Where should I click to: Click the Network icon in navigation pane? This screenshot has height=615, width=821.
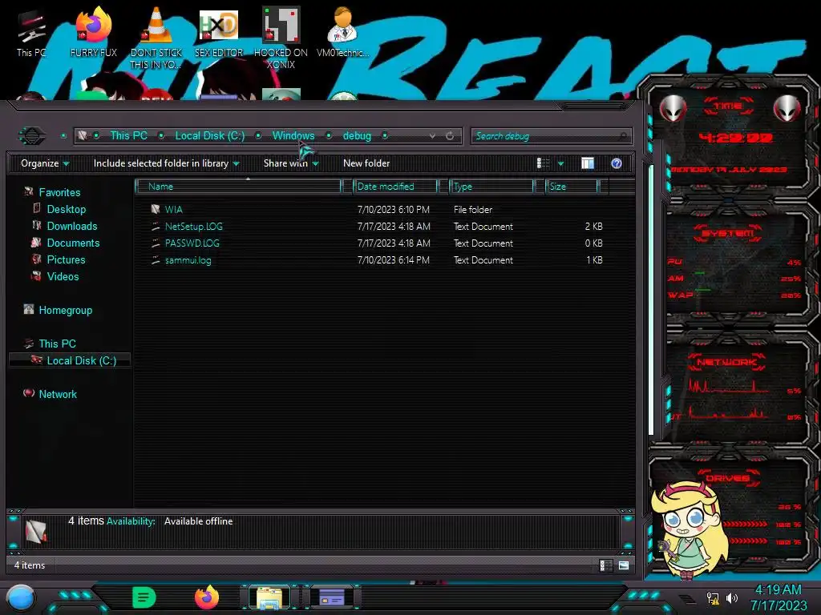pyautogui.click(x=29, y=393)
